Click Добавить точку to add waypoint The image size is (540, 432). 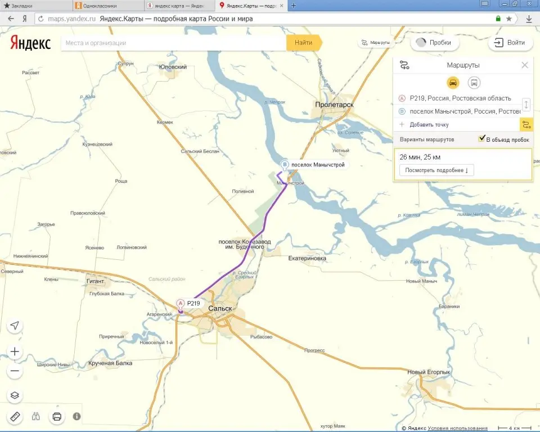(429, 125)
